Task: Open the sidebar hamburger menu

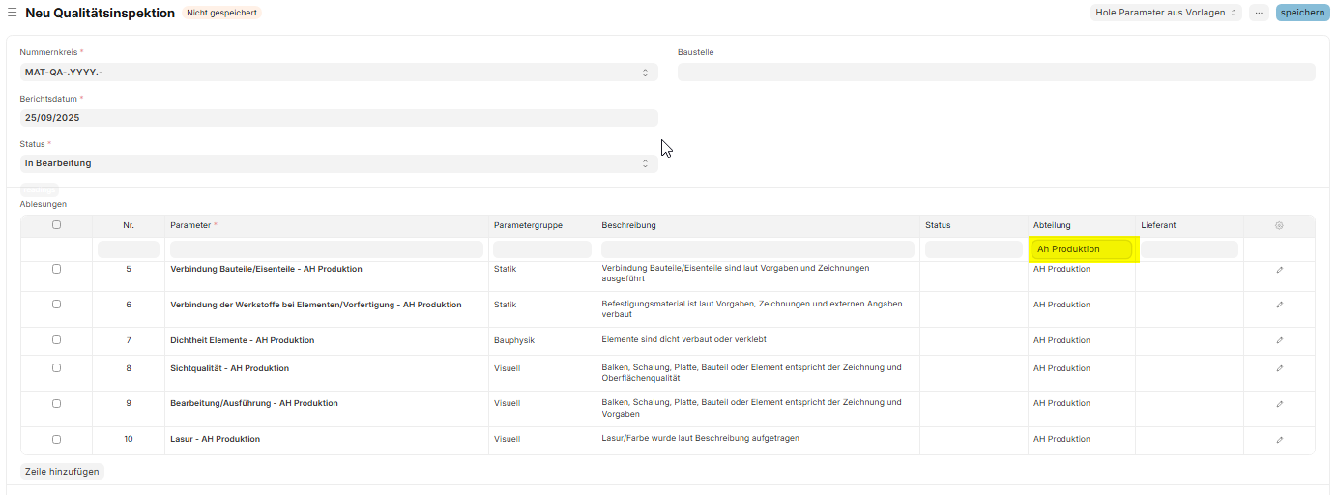Action: pos(12,14)
